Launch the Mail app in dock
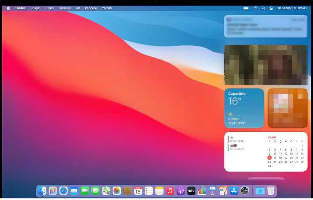The image size is (313, 200). [x=74, y=191]
